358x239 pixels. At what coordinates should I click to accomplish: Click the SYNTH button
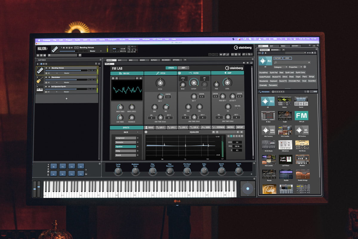click(x=171, y=68)
